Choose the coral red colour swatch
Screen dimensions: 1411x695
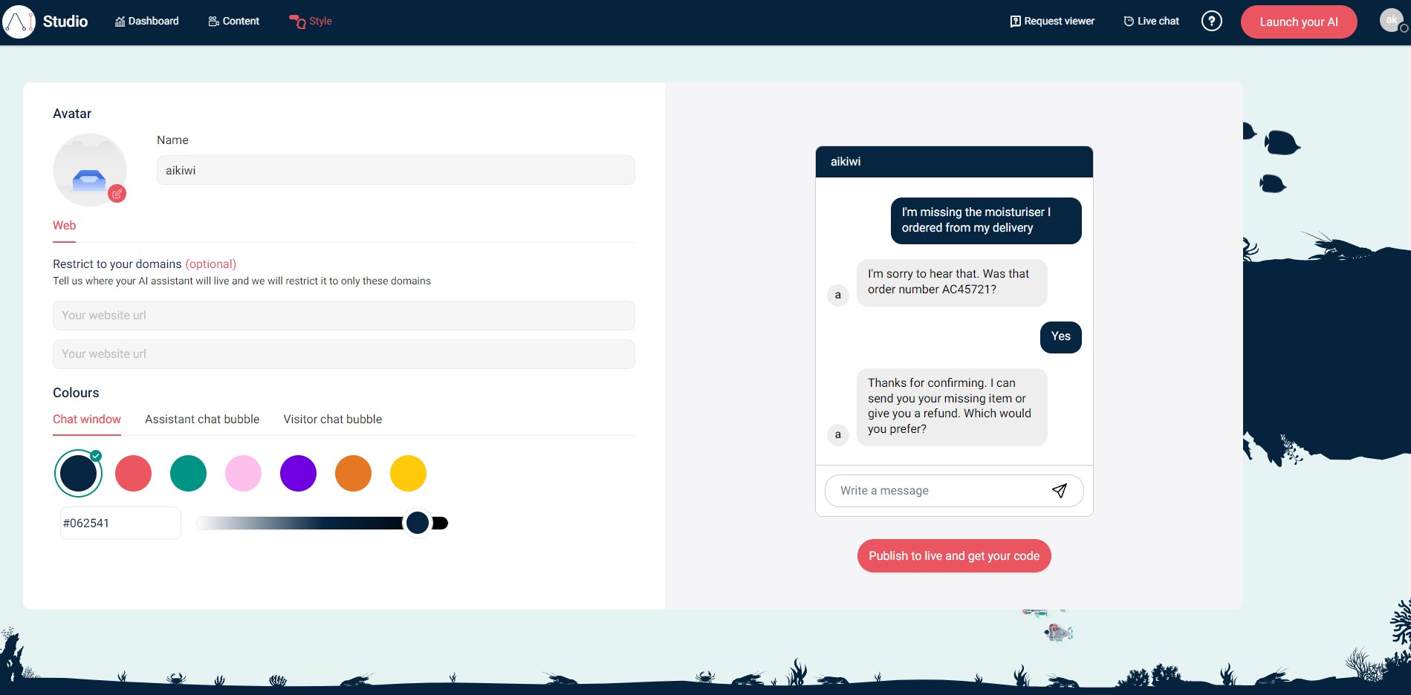[134, 474]
